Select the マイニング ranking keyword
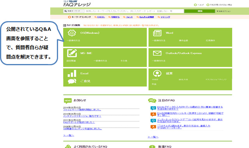 pos(165,17)
